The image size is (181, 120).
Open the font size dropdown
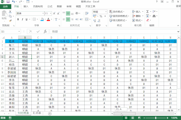(x=51, y=13)
